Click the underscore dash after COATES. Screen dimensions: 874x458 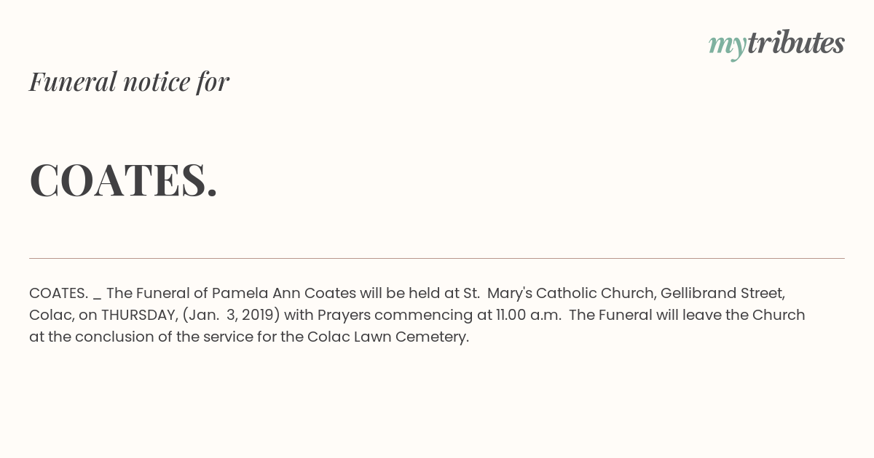tap(97, 298)
